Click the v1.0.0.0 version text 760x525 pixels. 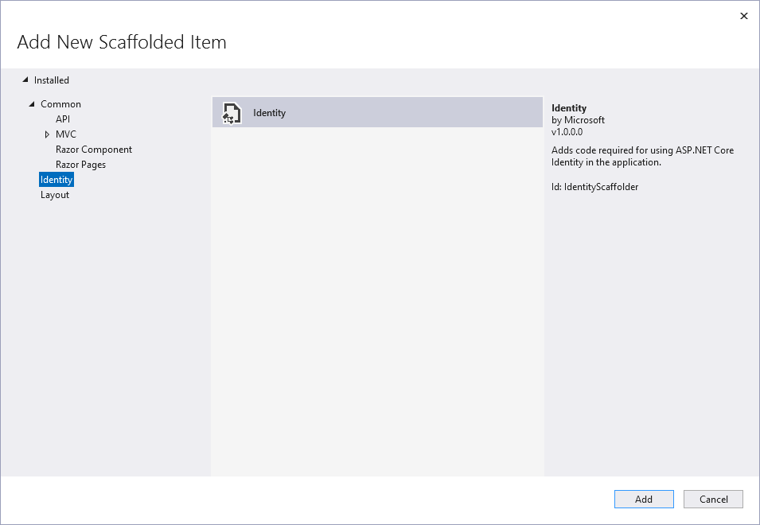point(567,132)
